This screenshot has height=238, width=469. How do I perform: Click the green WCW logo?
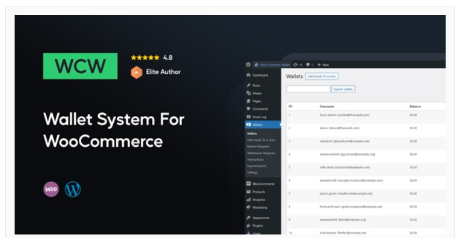80,66
